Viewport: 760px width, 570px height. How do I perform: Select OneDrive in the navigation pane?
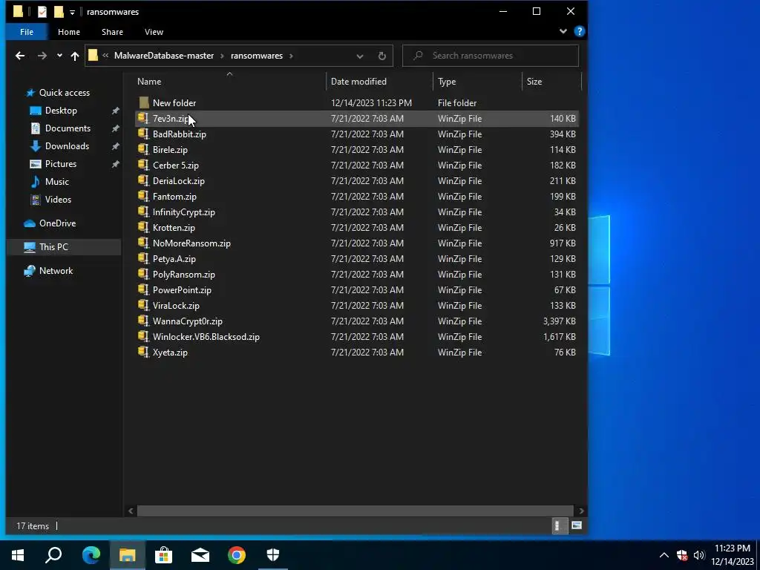click(57, 223)
